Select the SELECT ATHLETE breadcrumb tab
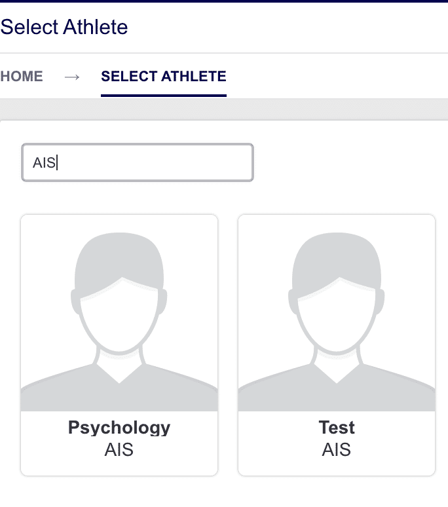Viewport: 448px width, 507px height. (x=164, y=77)
